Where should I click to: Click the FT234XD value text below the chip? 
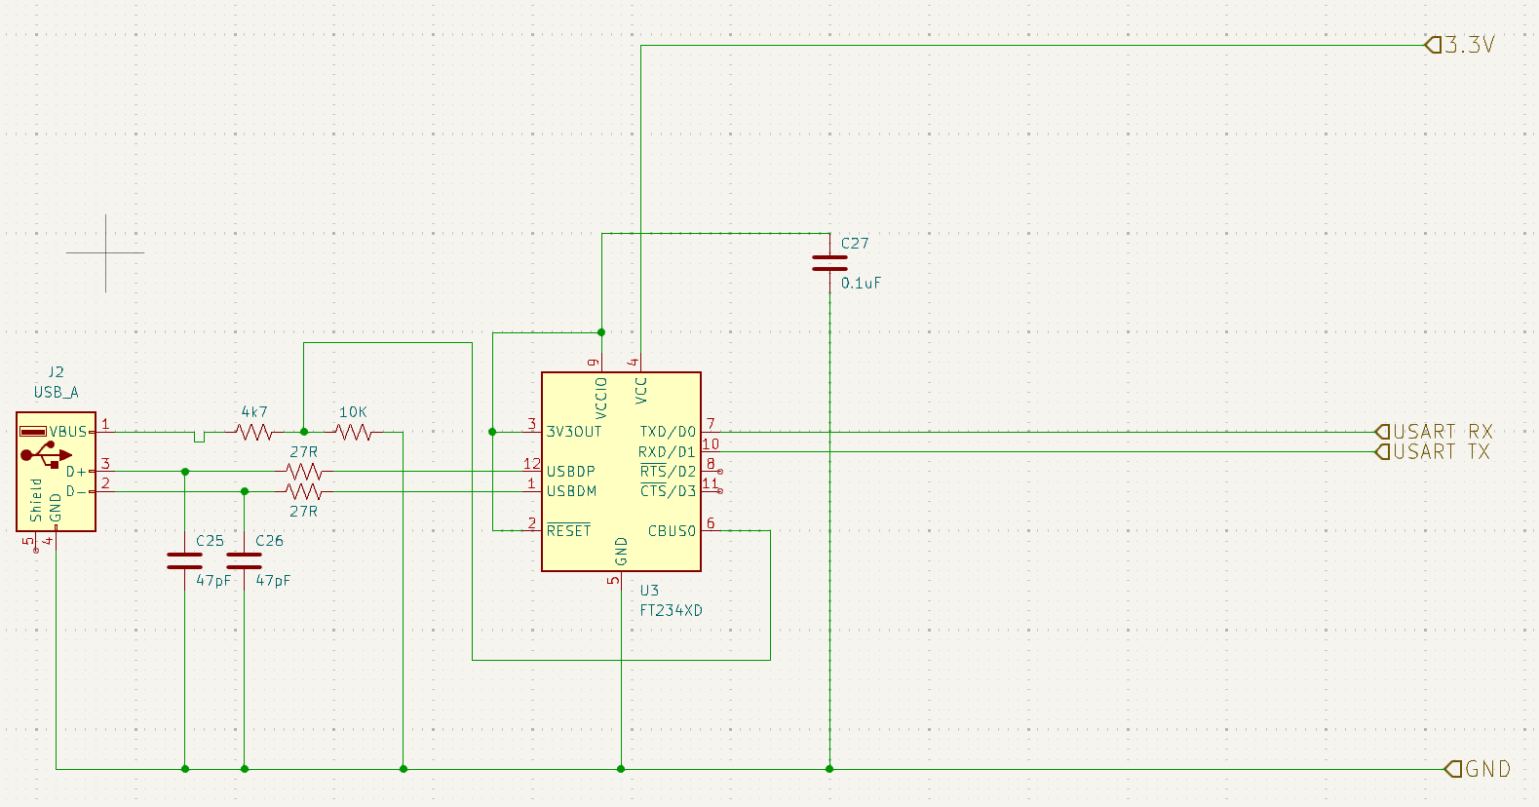[671, 611]
